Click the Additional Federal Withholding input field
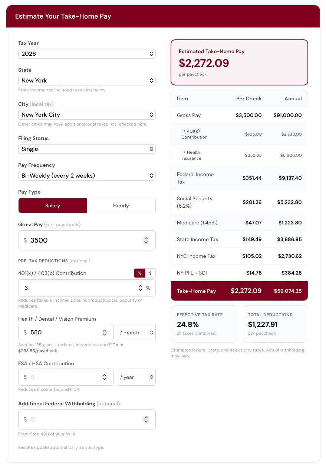The height and width of the screenshot is (470, 326). click(x=87, y=419)
